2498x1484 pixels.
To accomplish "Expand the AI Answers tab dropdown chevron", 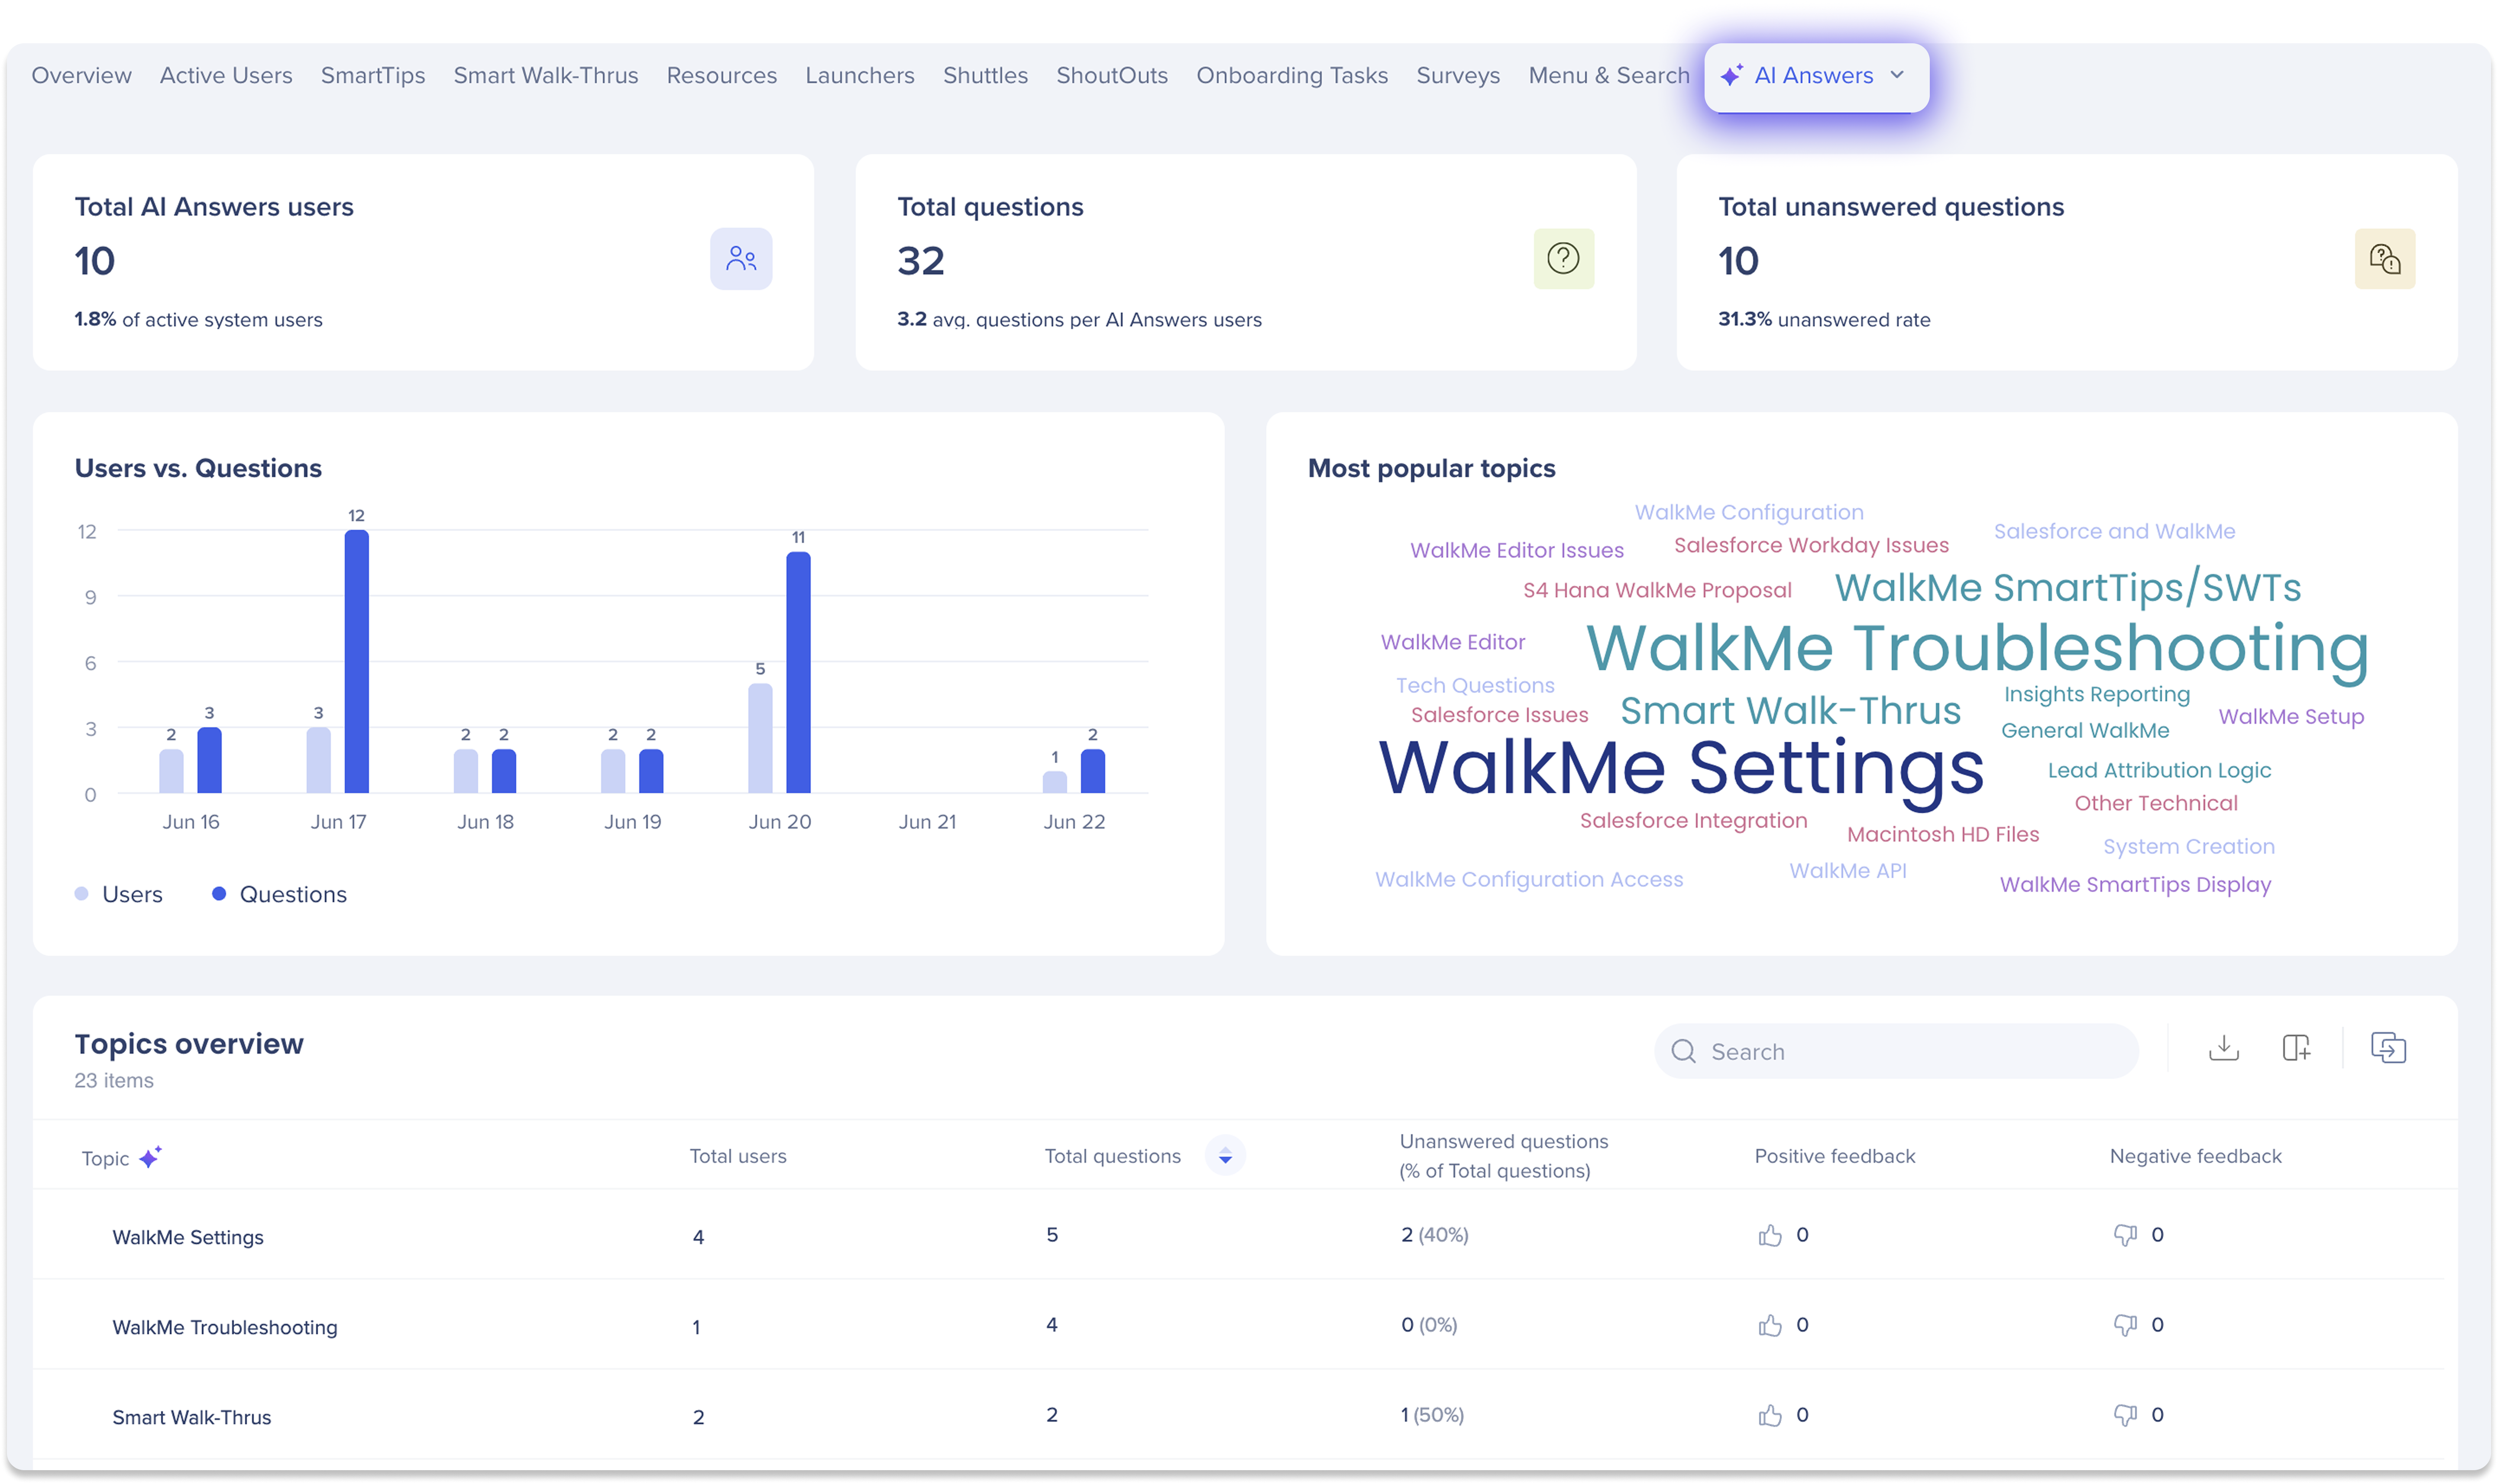I will [1897, 75].
